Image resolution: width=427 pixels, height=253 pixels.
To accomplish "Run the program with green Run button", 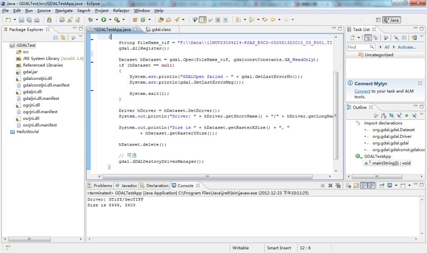I will coord(104,20).
